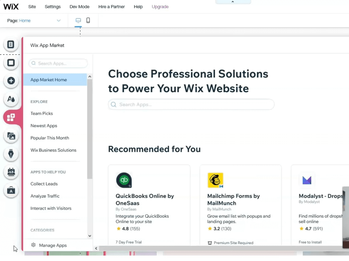Open Newest Apps category
Screen dimensions: 349x261
coord(44,126)
